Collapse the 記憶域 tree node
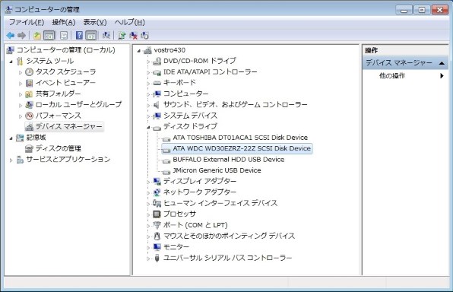 pyautogui.click(x=11, y=138)
